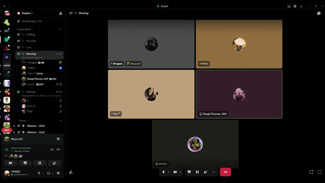Open more call options

214,172
